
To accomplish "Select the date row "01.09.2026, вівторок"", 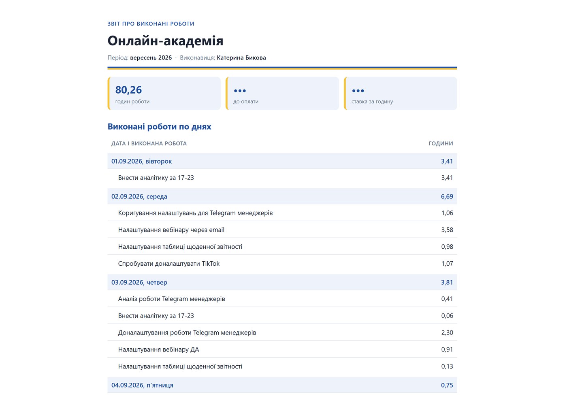I will (x=282, y=161).
